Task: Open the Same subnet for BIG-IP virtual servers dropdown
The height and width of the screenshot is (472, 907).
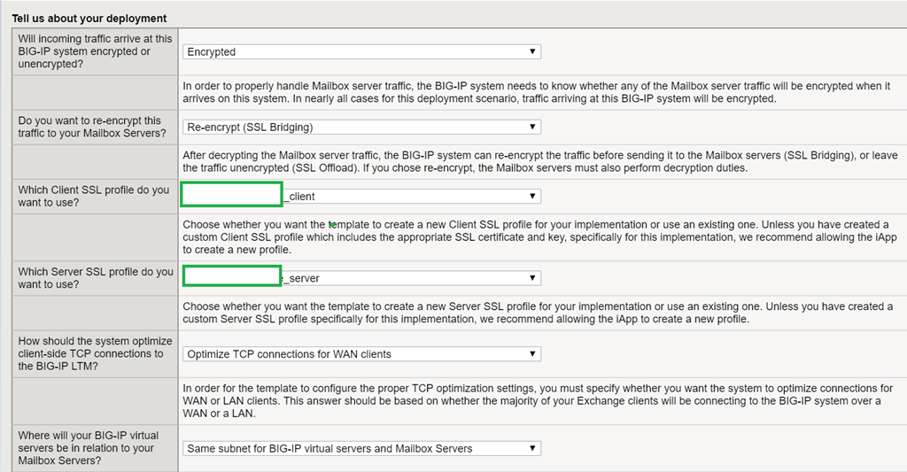Action: pos(362,448)
